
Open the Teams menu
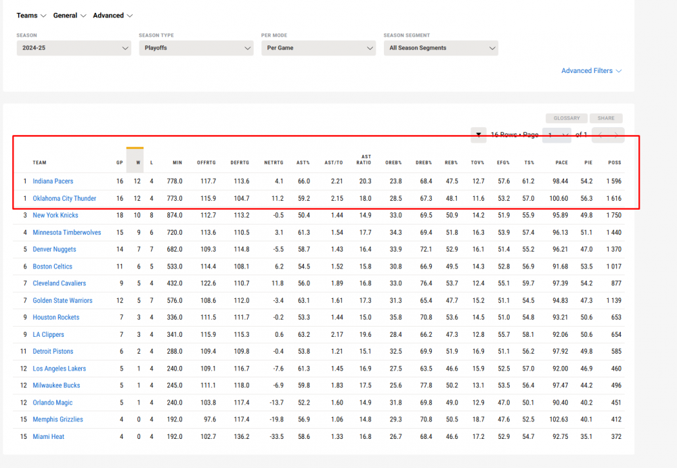[x=31, y=16]
